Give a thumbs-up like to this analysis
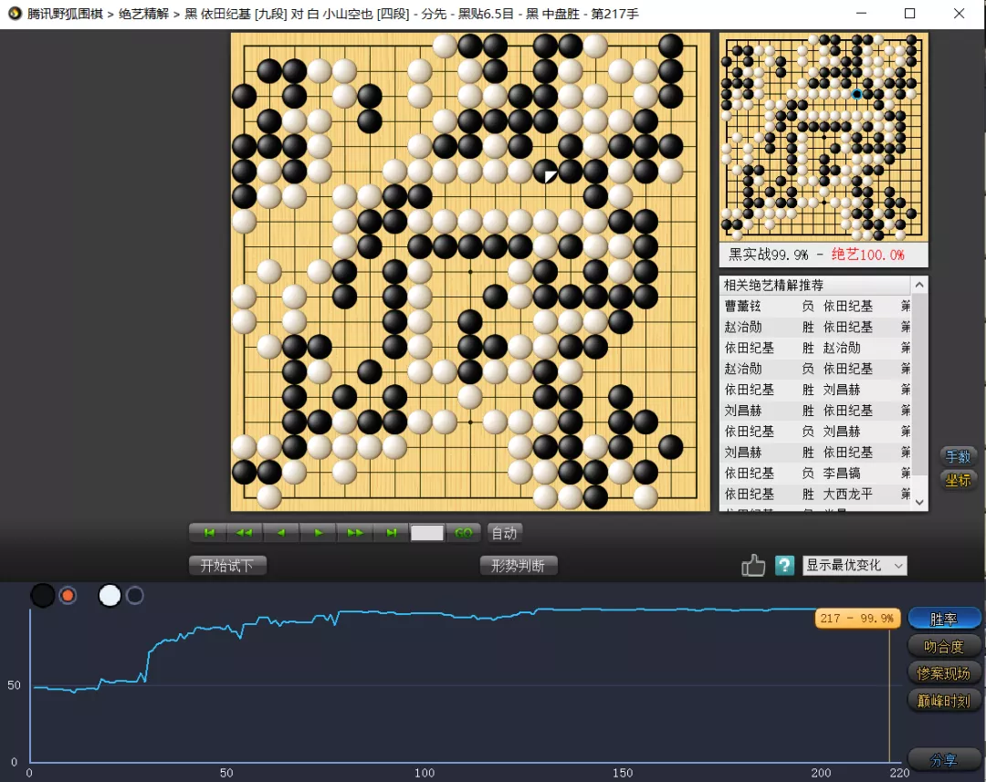Viewport: 986px width, 782px height. (x=752, y=565)
